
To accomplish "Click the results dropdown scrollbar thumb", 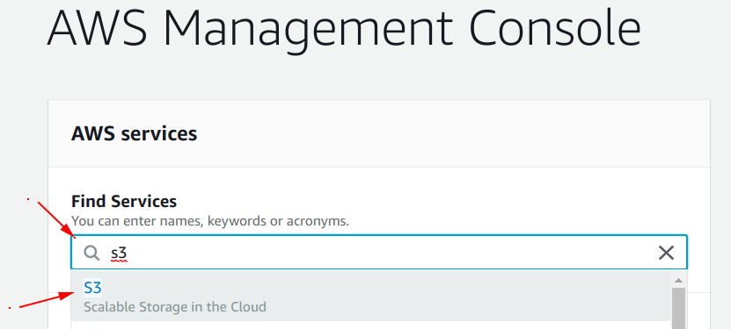I will [x=678, y=308].
